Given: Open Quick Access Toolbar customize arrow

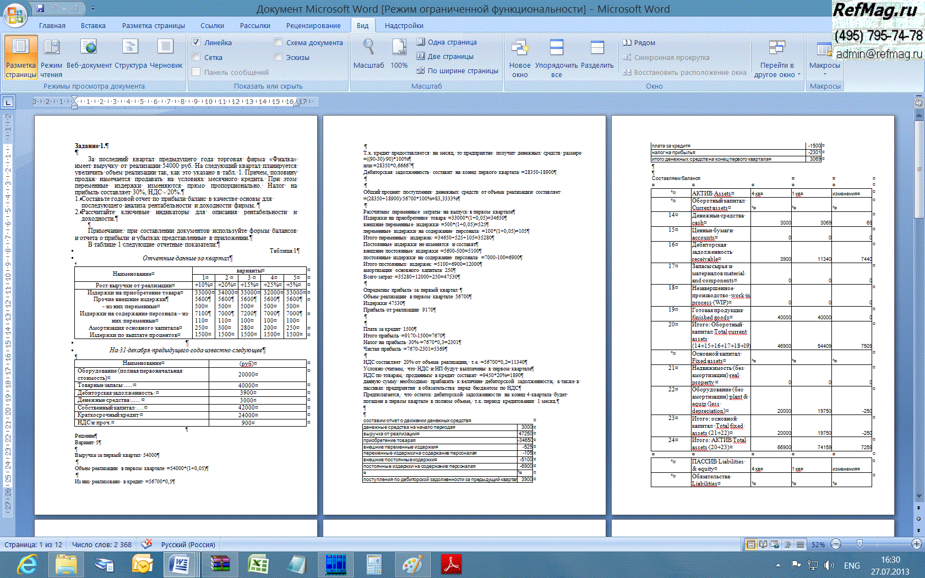Looking at the screenshot, I should pyautogui.click(x=93, y=9).
